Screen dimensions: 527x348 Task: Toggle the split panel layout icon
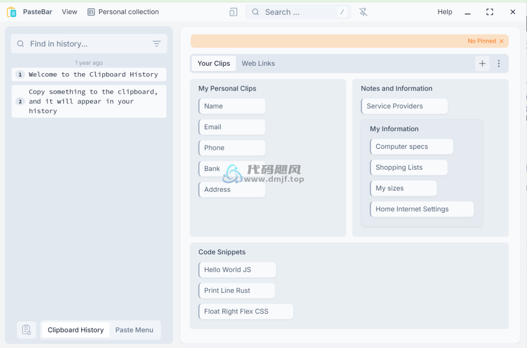[233, 12]
